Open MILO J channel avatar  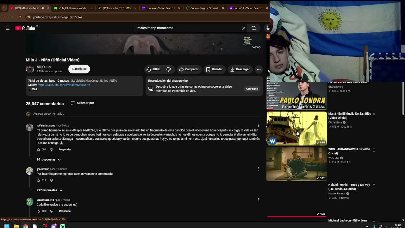pyautogui.click(x=30, y=69)
